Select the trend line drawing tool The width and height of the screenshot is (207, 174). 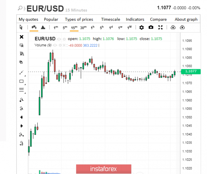pos(21,72)
